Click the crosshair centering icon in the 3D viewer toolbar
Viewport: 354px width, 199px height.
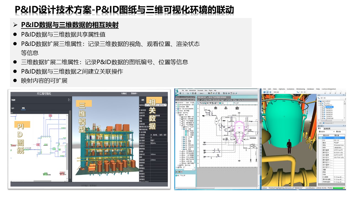tap(270, 92)
